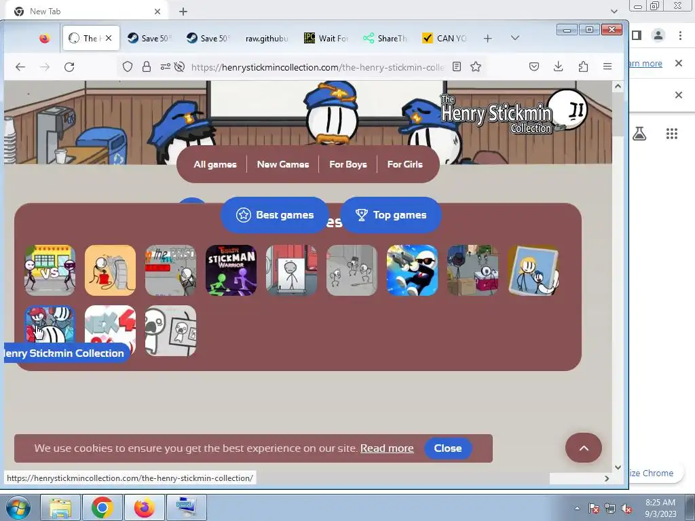
Task: Open the screaming stickman photos game thumbnail
Action: pyautogui.click(x=170, y=330)
